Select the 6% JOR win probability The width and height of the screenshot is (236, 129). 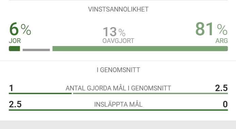[20, 29]
